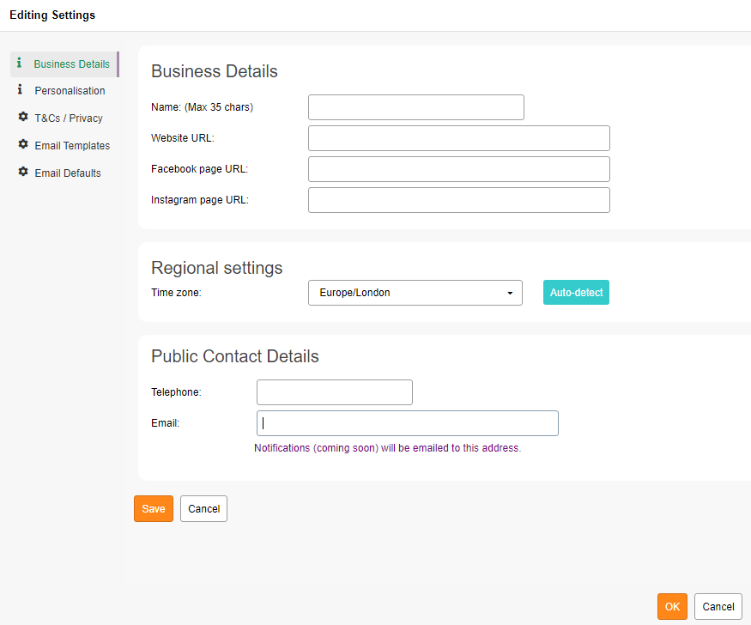Click Cancel next to Save

[x=203, y=508]
